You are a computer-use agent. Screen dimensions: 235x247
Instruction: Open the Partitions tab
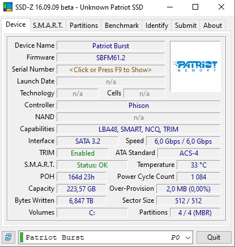pos(84,26)
